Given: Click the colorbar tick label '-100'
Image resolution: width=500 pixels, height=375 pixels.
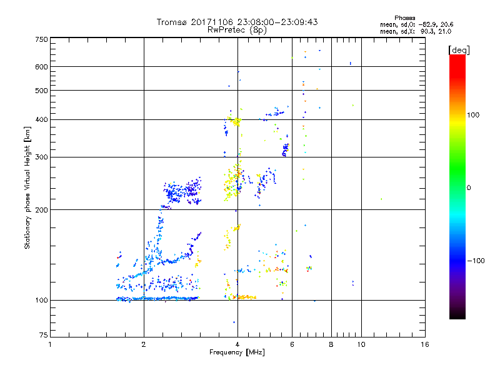Looking at the screenshot, I should pos(476,261).
